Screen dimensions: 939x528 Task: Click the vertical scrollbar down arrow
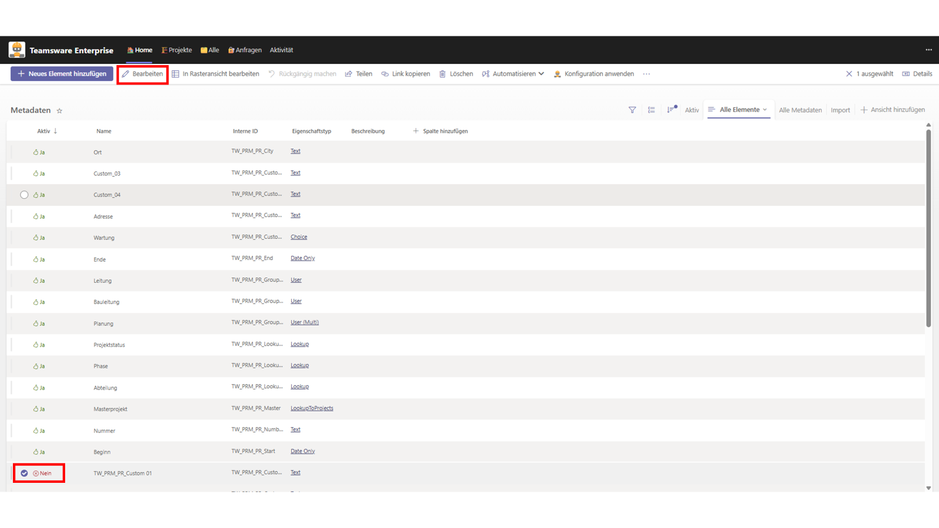tap(928, 488)
